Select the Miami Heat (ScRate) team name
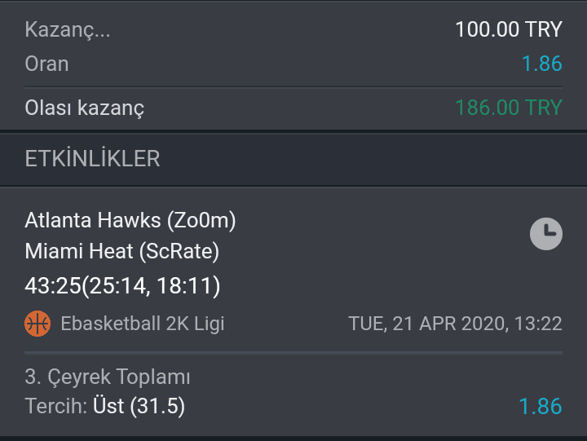The height and width of the screenshot is (441, 587). click(122, 251)
